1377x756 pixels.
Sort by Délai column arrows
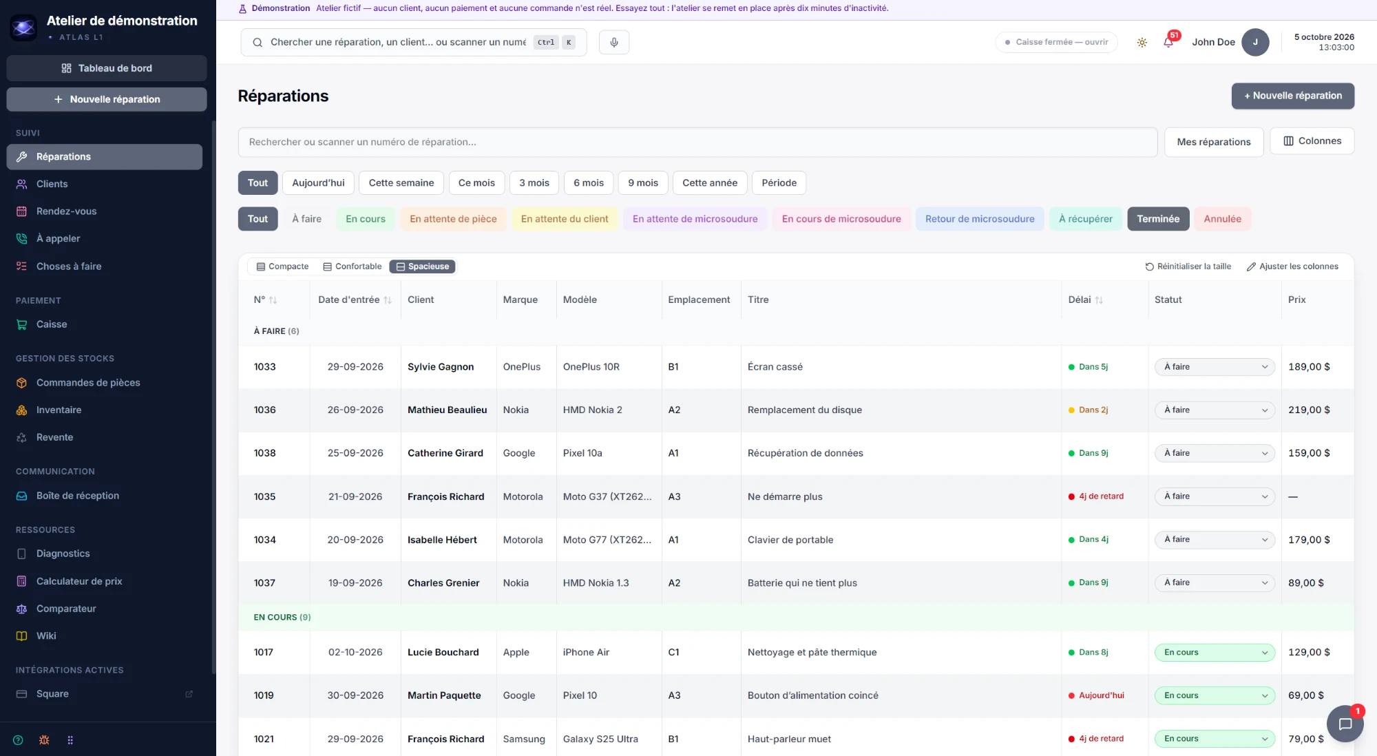tap(1099, 300)
